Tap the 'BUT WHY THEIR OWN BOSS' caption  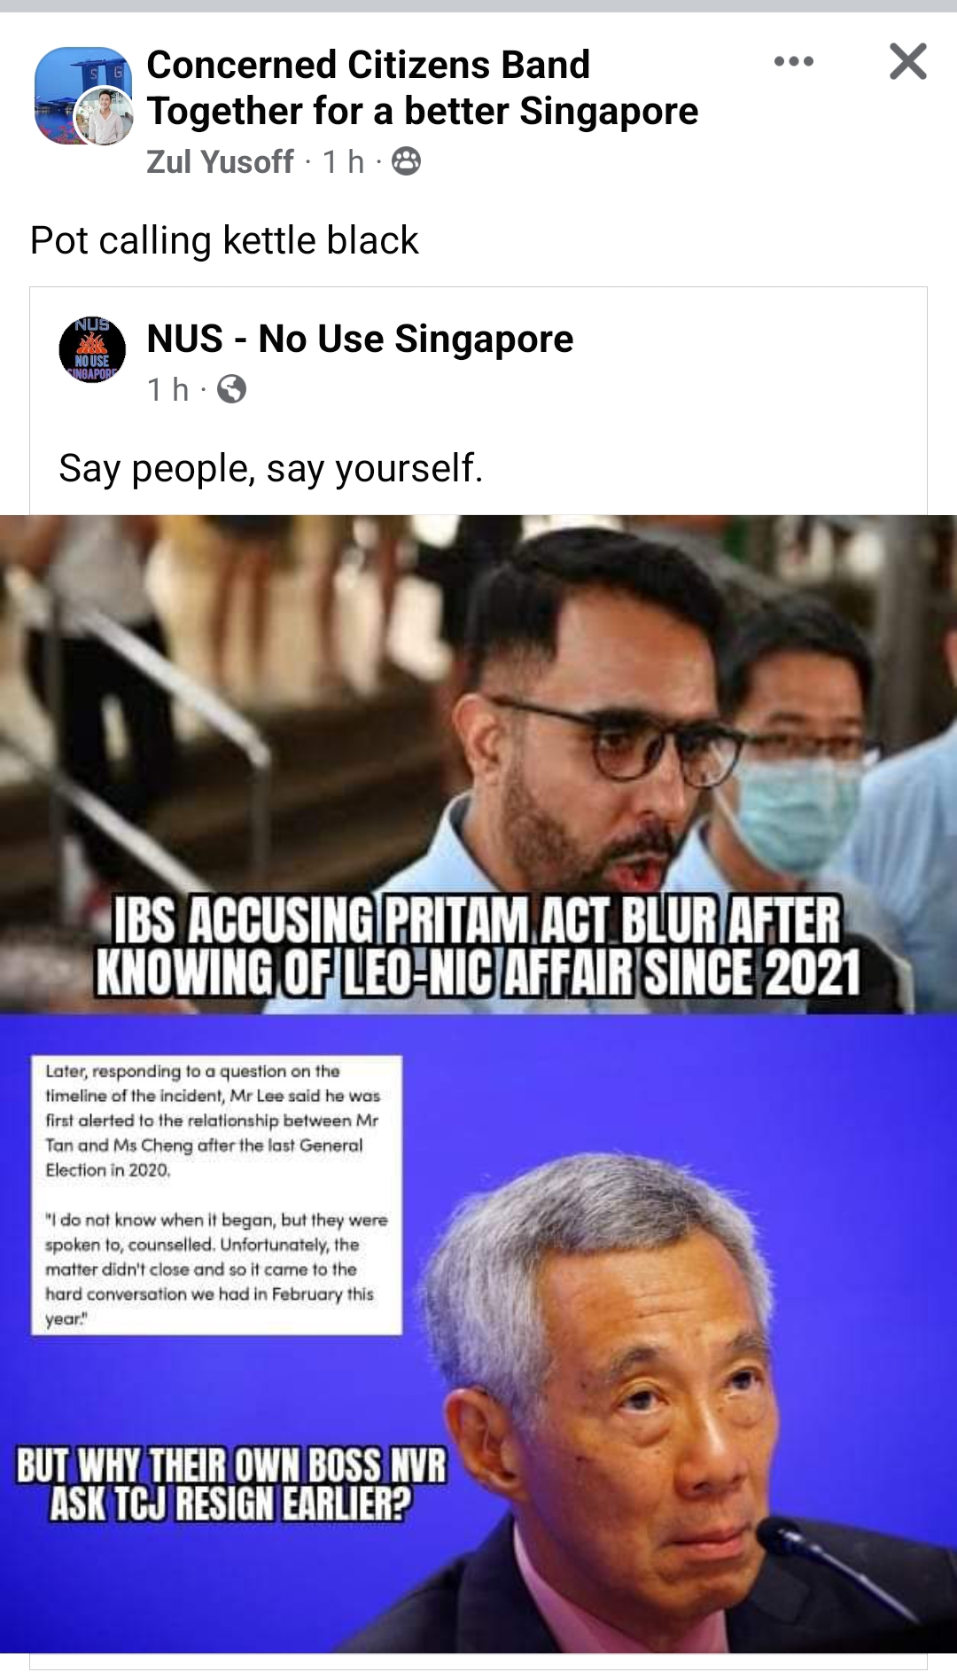231,1484
